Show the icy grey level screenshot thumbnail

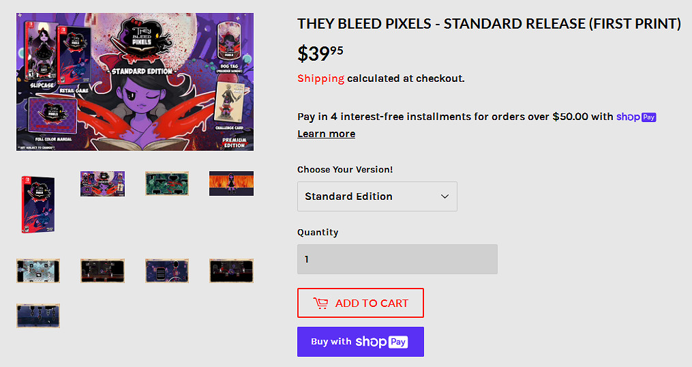pyautogui.click(x=38, y=271)
